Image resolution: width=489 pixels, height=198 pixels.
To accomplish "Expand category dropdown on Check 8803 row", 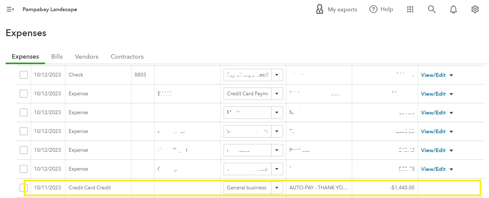I will 277,75.
